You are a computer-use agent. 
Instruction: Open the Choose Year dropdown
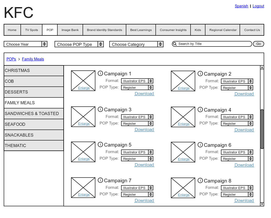(26, 44)
